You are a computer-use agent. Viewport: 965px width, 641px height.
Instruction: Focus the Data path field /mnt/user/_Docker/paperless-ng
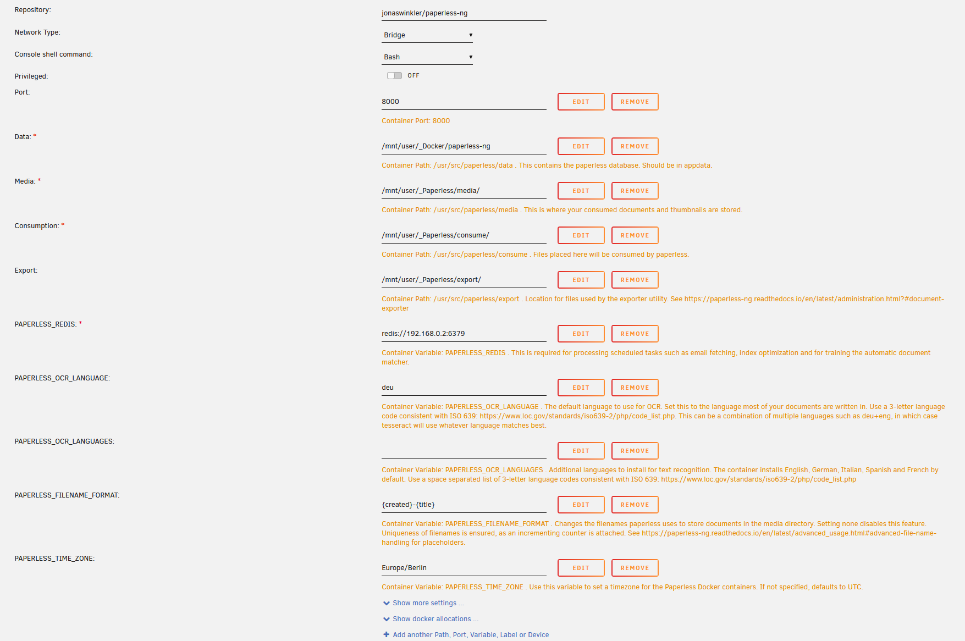click(x=464, y=146)
